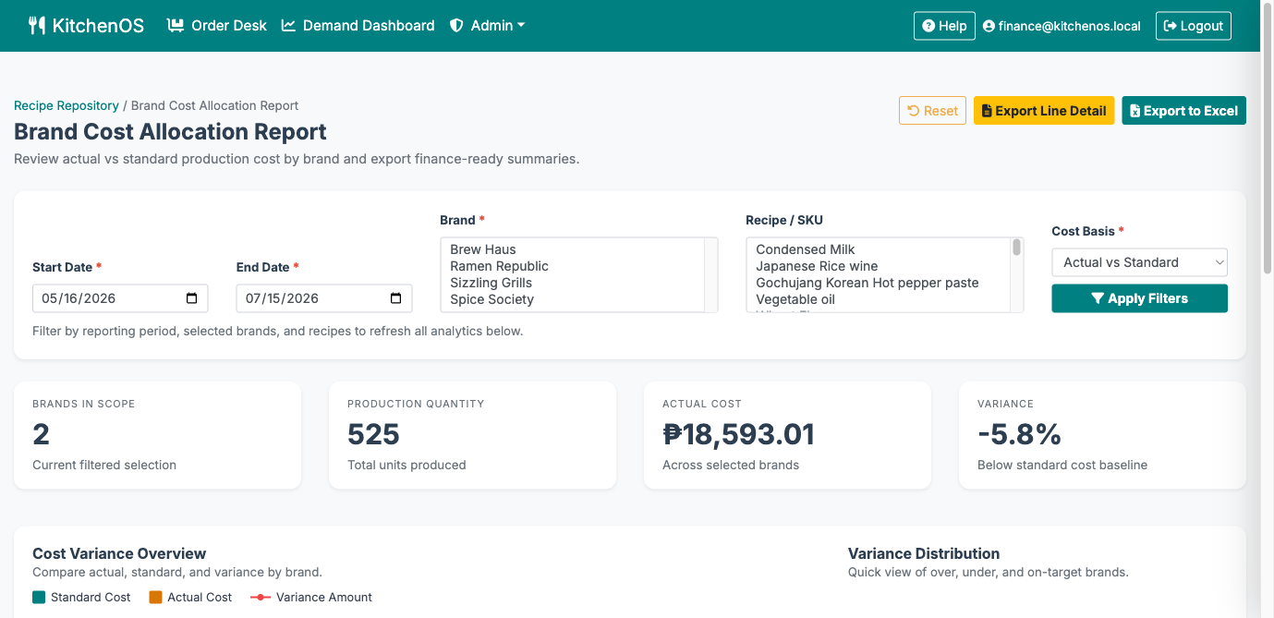The image size is (1274, 618).
Task: Toggle the Standard Cost legend swatch
Action: (x=39, y=598)
